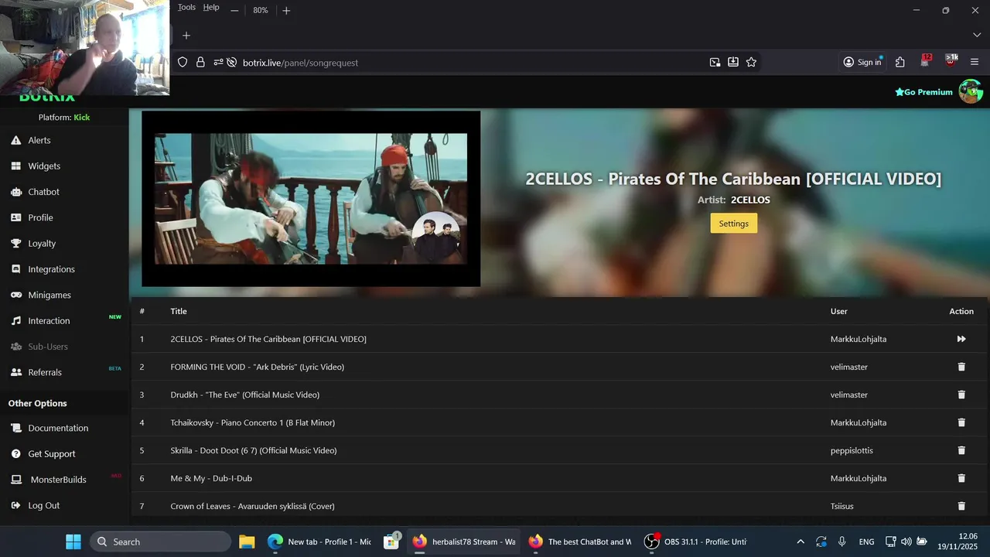Screen dimensions: 990x557
Task: Click the Log Out arrow icon
Action: [15, 505]
